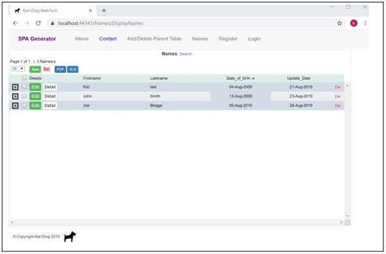This screenshot has height=254, width=386.
Task: Click the horizontal scrollbar under the table
Action: tap(176, 222)
